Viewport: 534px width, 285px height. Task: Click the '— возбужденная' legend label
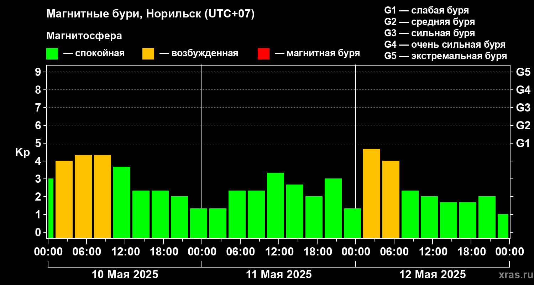[199, 53]
